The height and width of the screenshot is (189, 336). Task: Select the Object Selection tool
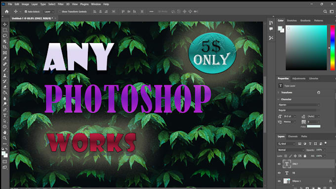5,41
